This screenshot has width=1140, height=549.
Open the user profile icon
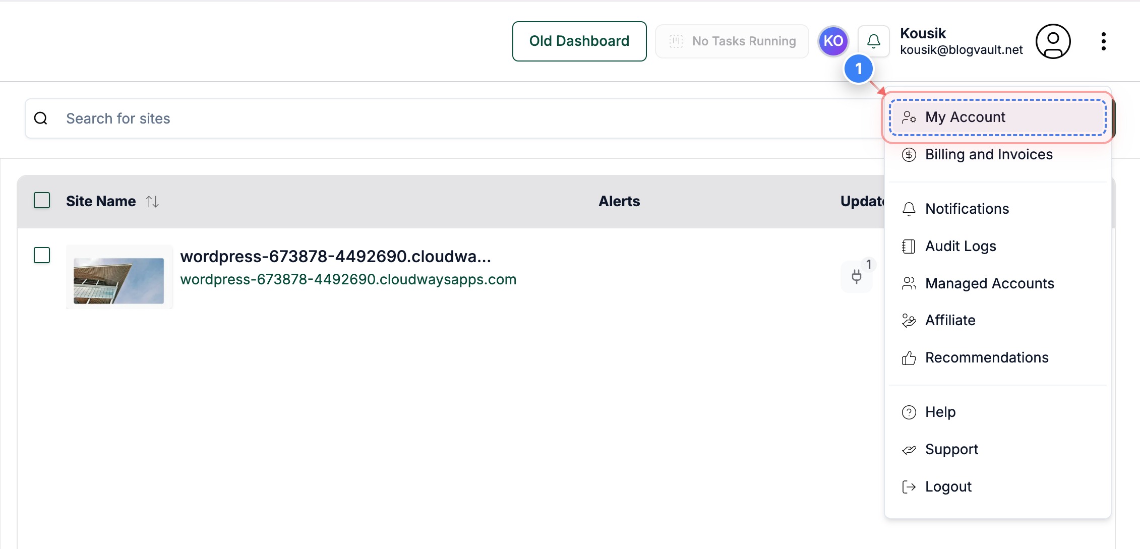[1052, 41]
